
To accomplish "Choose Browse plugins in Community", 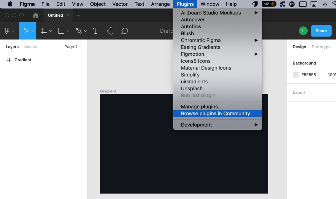I will [x=218, y=113].
